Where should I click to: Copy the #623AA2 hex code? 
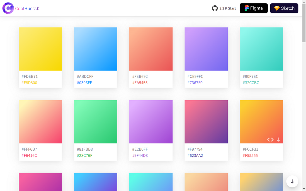click(195, 156)
